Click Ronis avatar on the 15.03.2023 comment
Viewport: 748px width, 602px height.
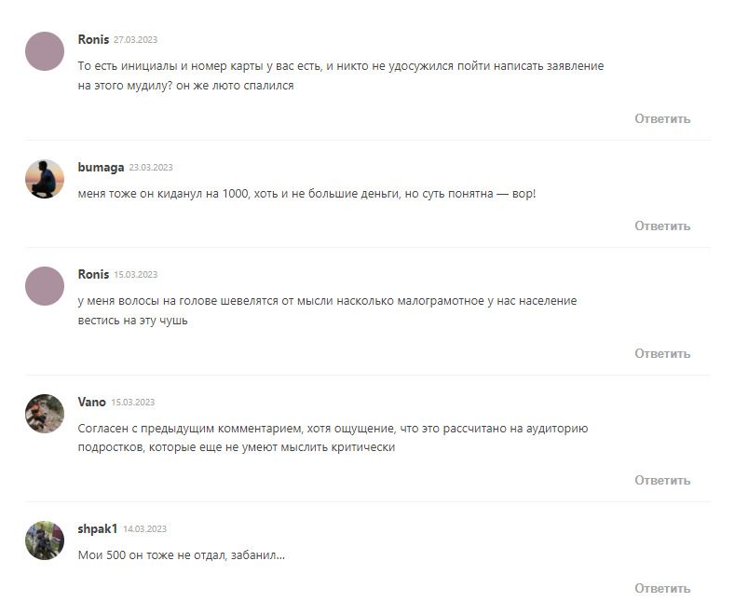[45, 286]
